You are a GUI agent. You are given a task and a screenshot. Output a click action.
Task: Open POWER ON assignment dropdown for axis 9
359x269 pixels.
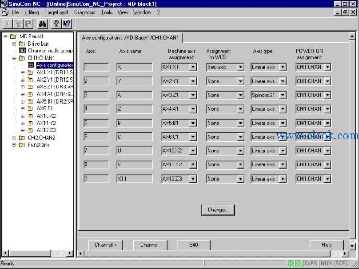pos(328,179)
